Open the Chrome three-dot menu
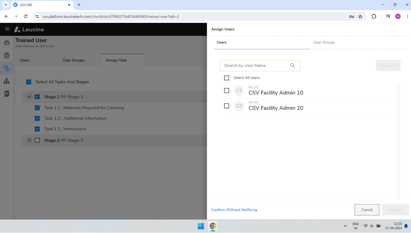 [407, 16]
